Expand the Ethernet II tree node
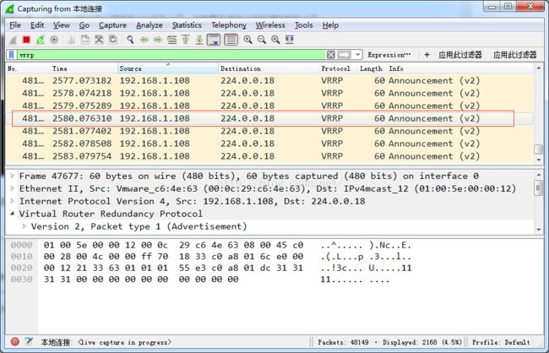This screenshot has height=353, width=549. point(13,188)
